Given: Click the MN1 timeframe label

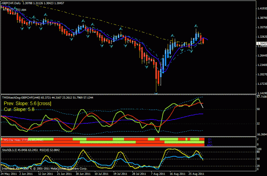Looking at the screenshot, I should 210,145.
